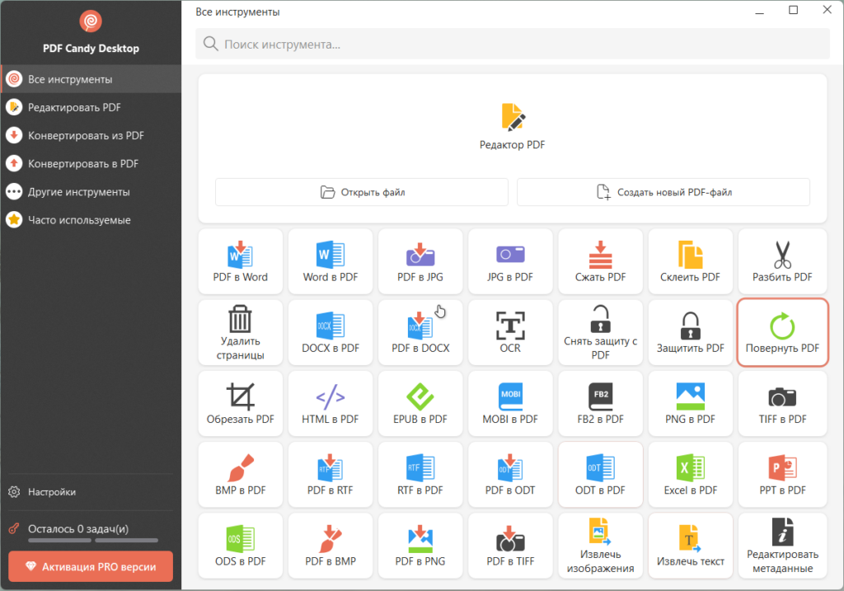Show Другие инструменты category
Screen dimensions: 844x591
pos(91,191)
